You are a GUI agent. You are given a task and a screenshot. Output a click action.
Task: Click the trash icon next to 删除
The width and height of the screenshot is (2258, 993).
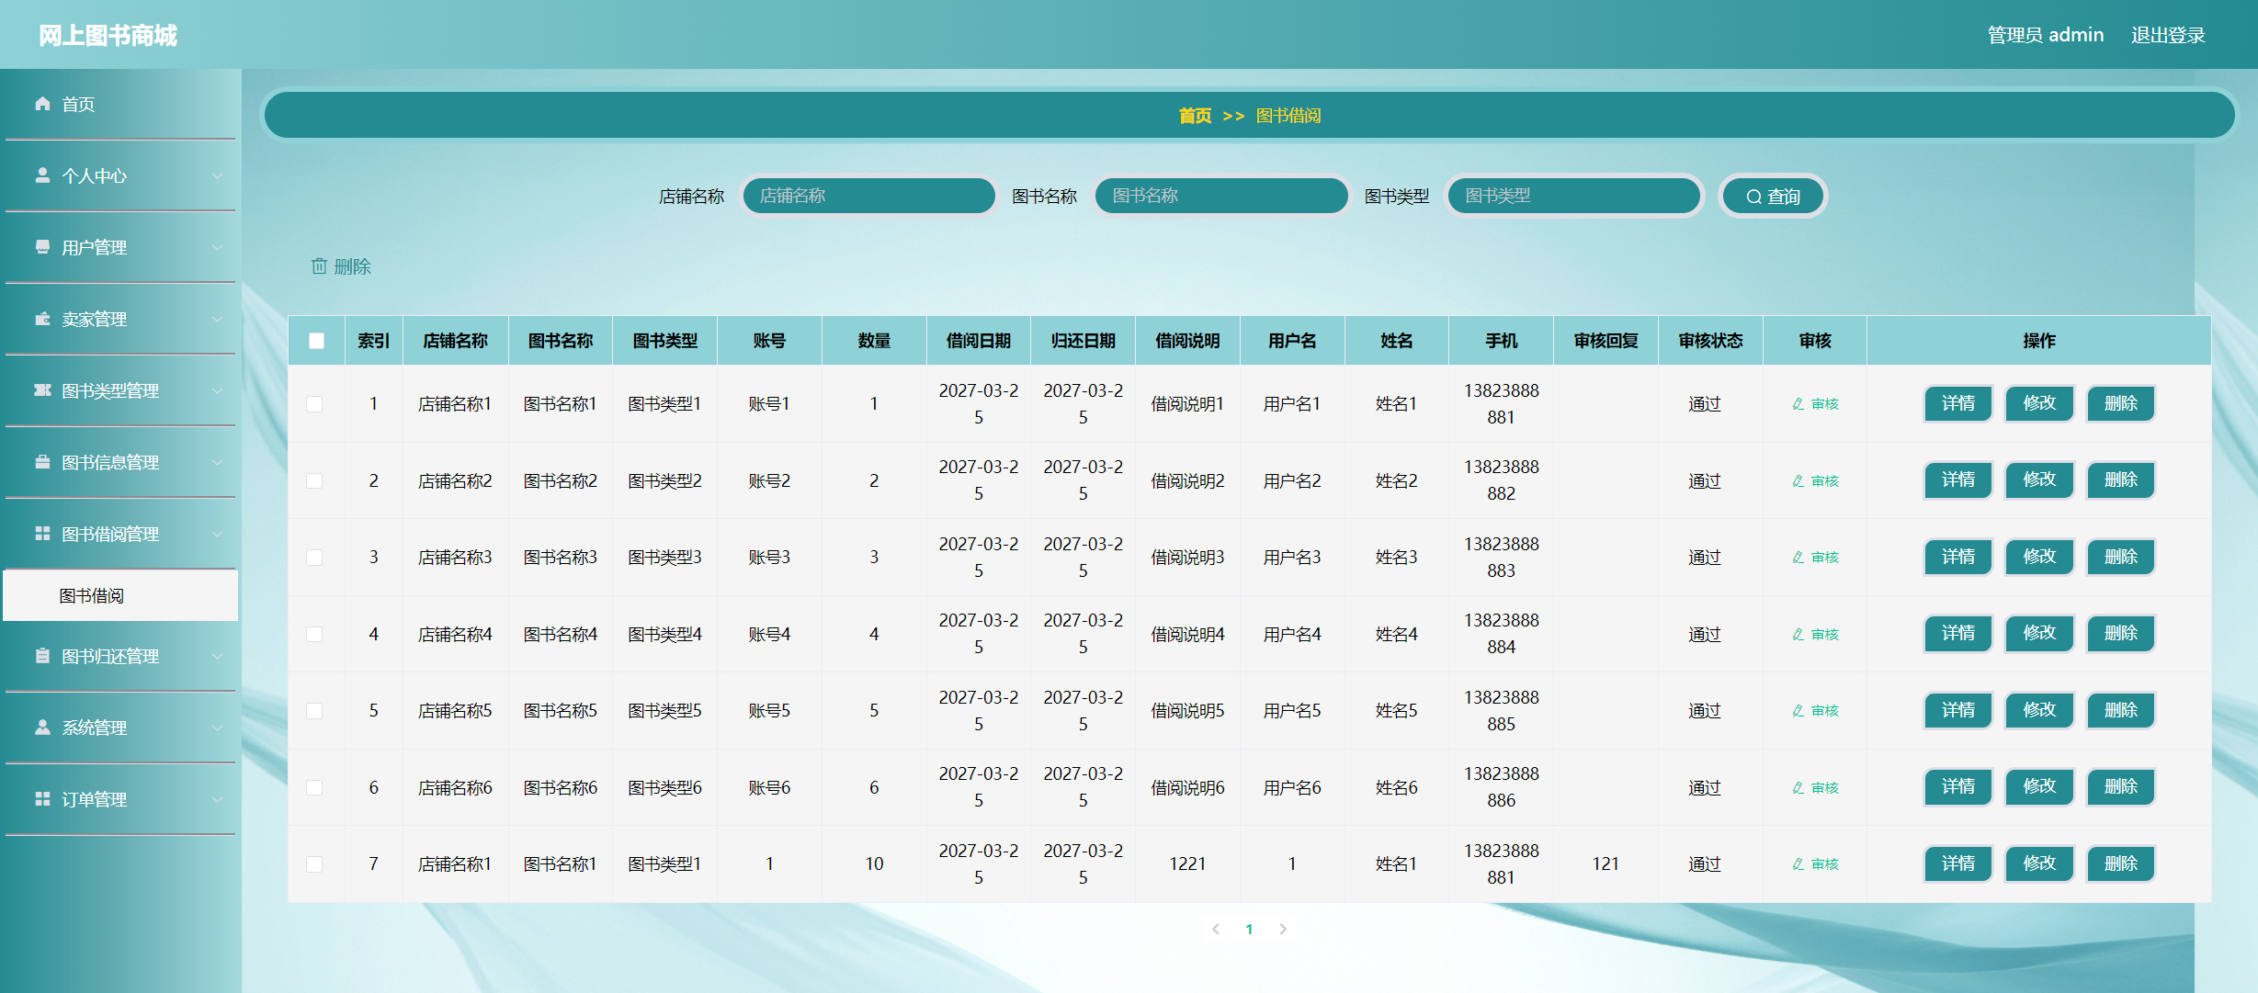(x=319, y=266)
